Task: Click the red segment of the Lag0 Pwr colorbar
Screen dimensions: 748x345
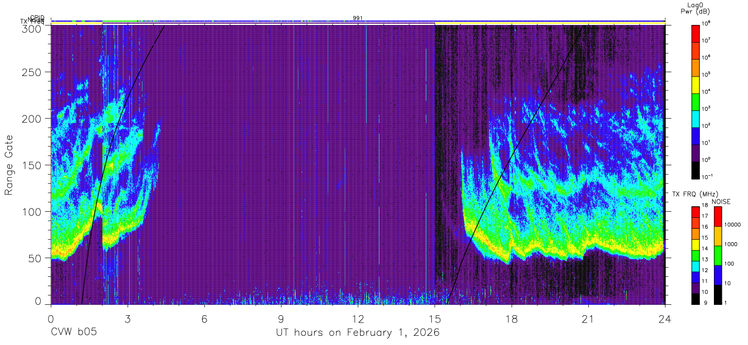Action: tap(696, 32)
